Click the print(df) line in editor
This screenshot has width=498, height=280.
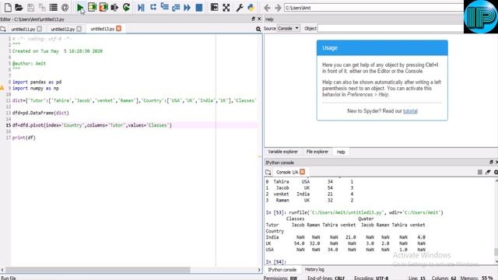(x=24, y=138)
